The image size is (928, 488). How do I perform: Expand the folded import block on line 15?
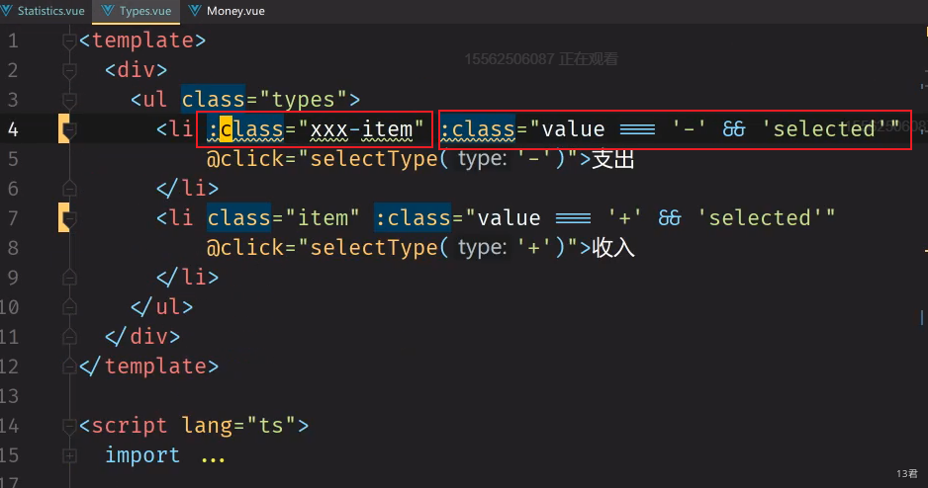pyautogui.click(x=69, y=455)
